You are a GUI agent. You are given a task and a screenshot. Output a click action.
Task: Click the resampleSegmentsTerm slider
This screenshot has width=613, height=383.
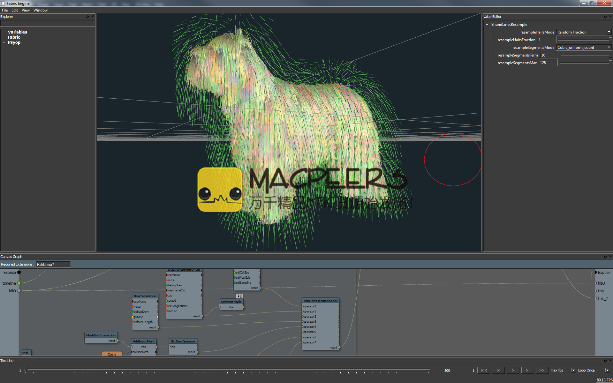[x=585, y=55]
